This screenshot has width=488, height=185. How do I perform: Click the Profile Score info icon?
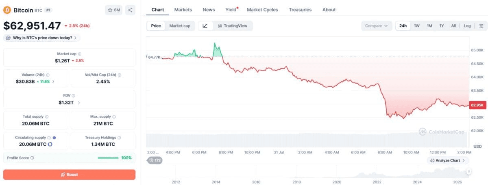(32, 158)
